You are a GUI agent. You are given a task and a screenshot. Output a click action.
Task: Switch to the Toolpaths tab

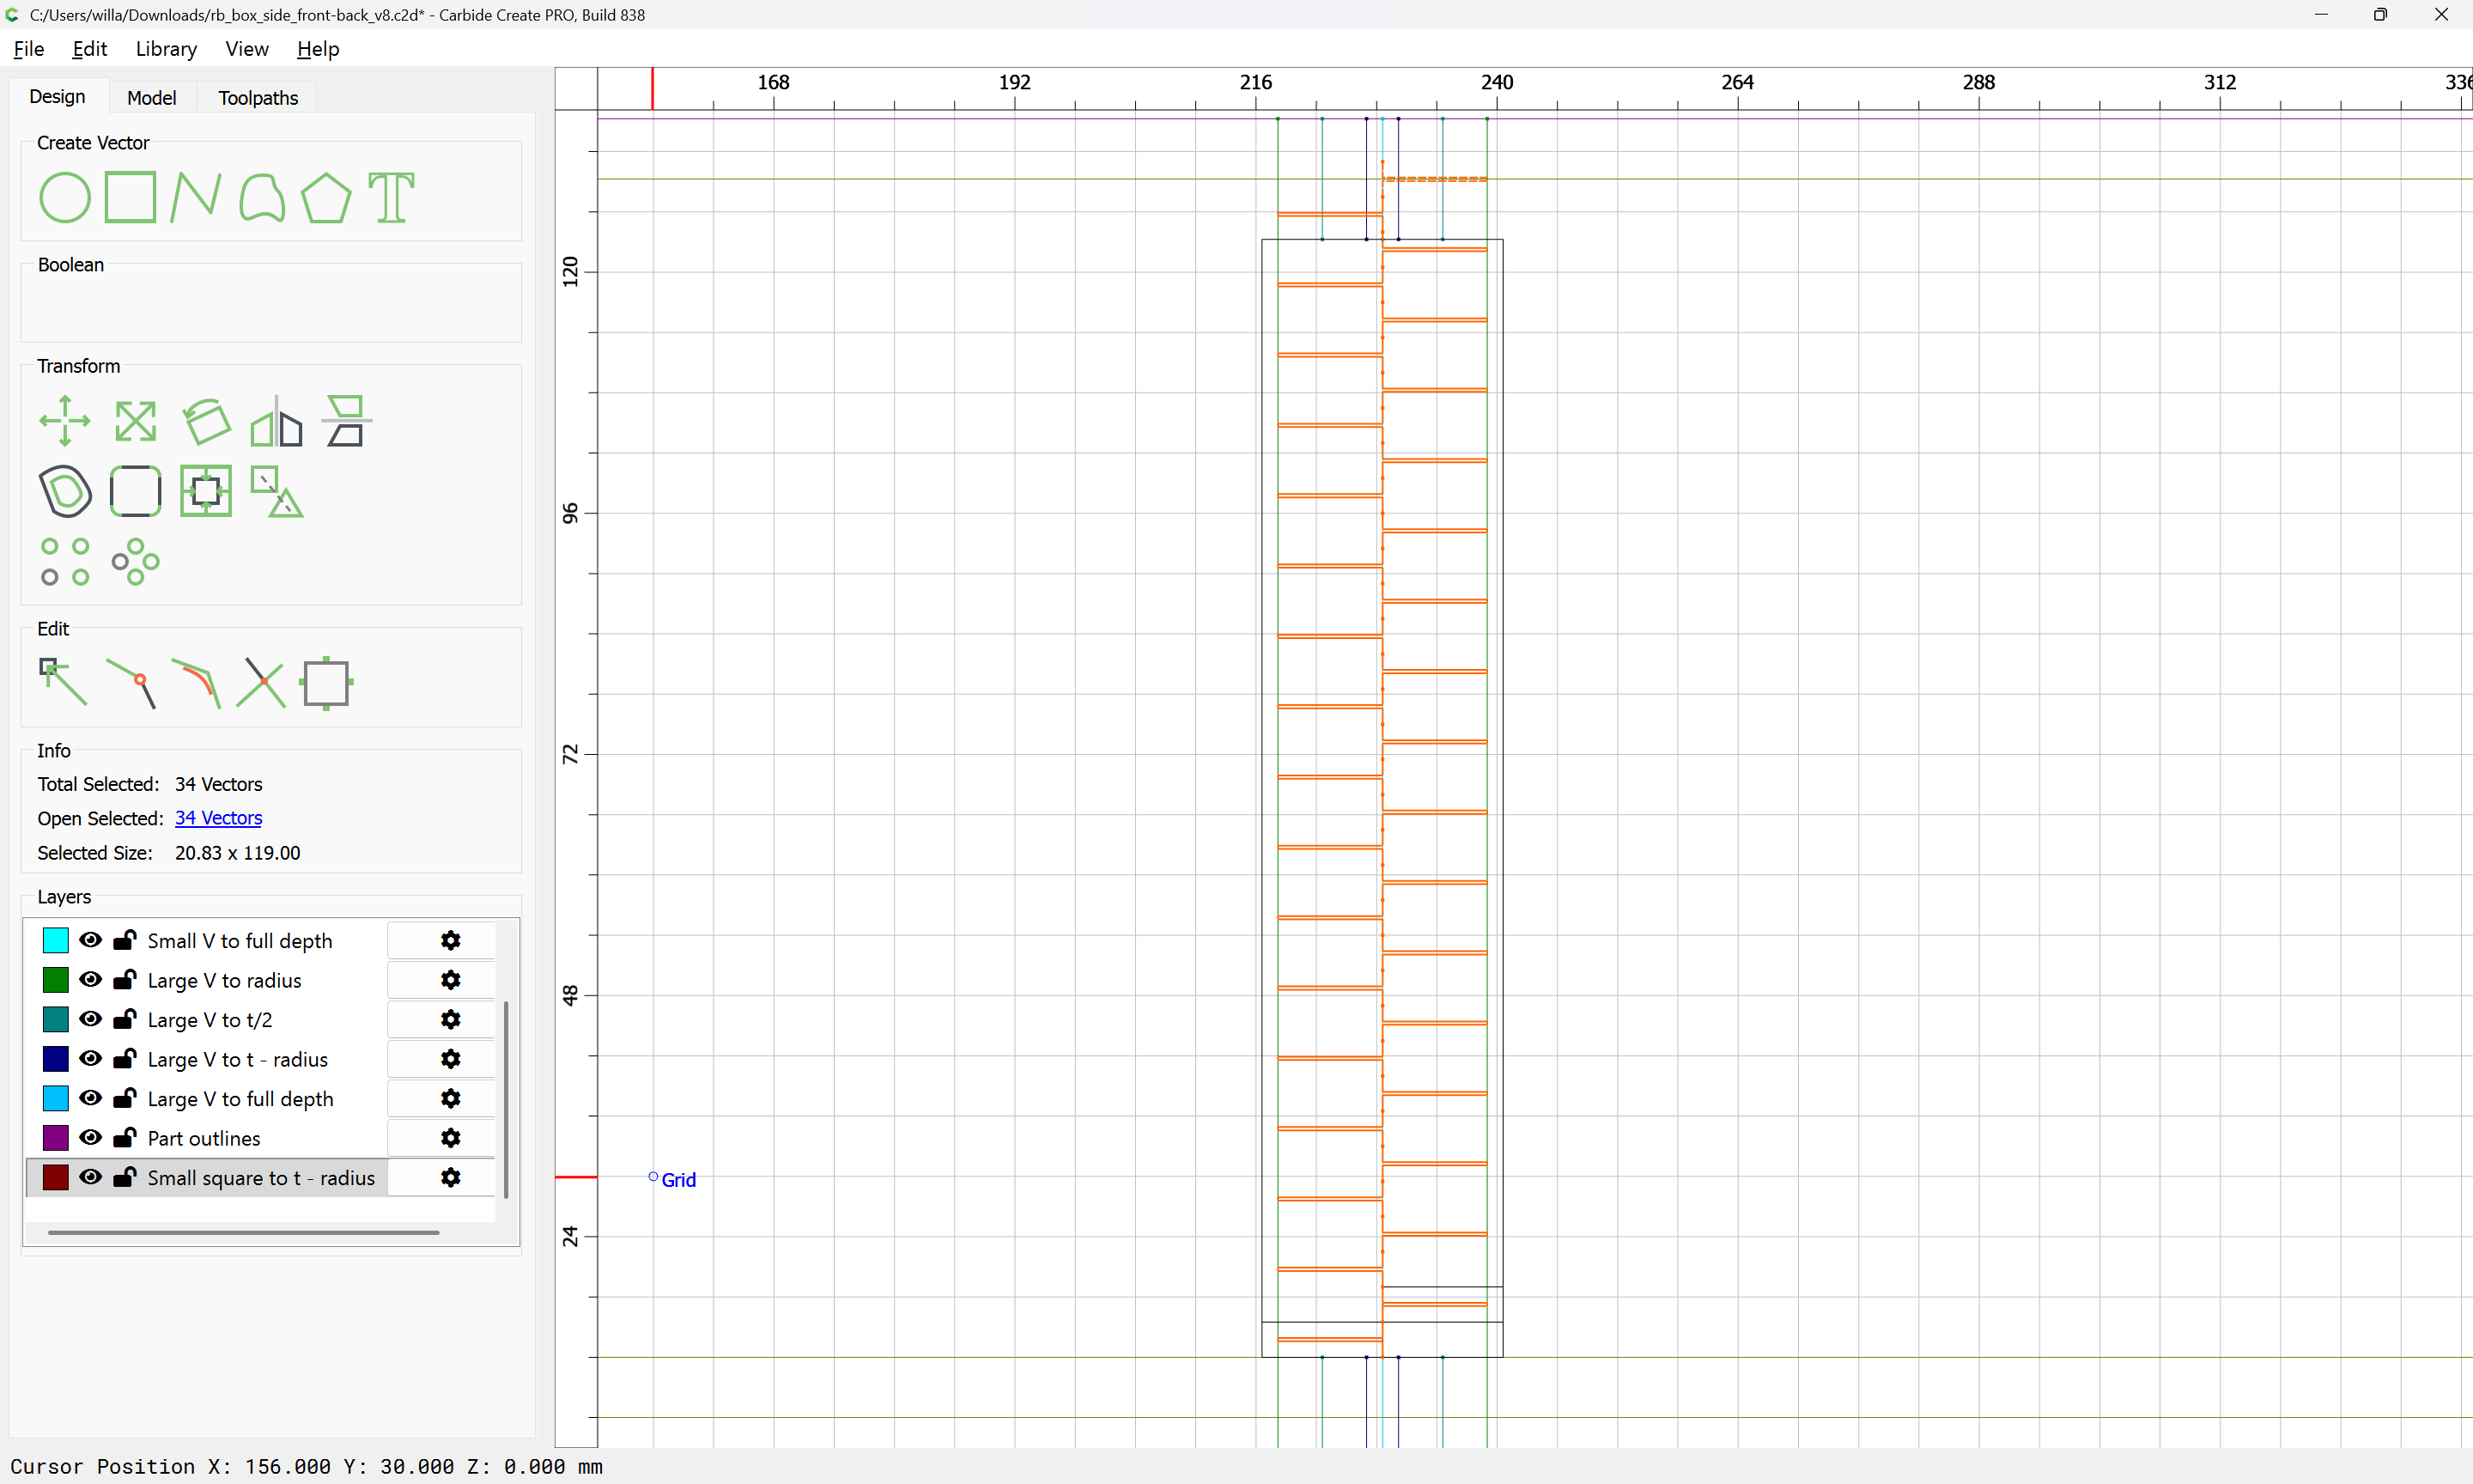pos(258,98)
